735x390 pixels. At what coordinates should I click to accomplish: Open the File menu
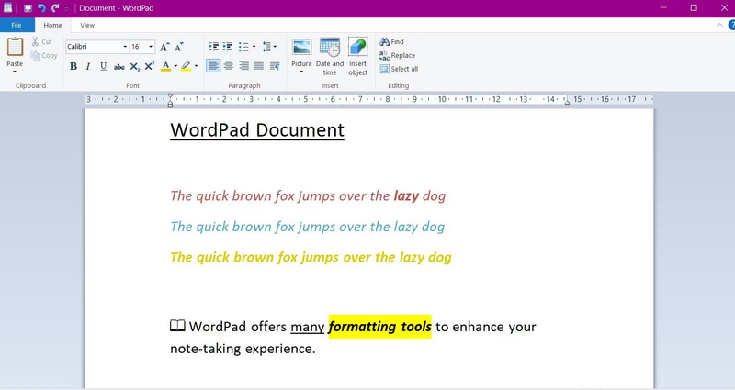(x=17, y=26)
